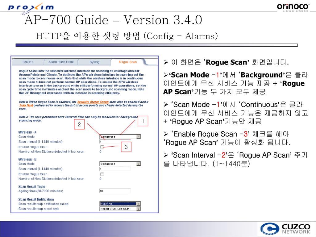The height and width of the screenshot is (237, 316).
Task: Switch to Alarm Host Table tab
Action: pyautogui.click(x=61, y=62)
